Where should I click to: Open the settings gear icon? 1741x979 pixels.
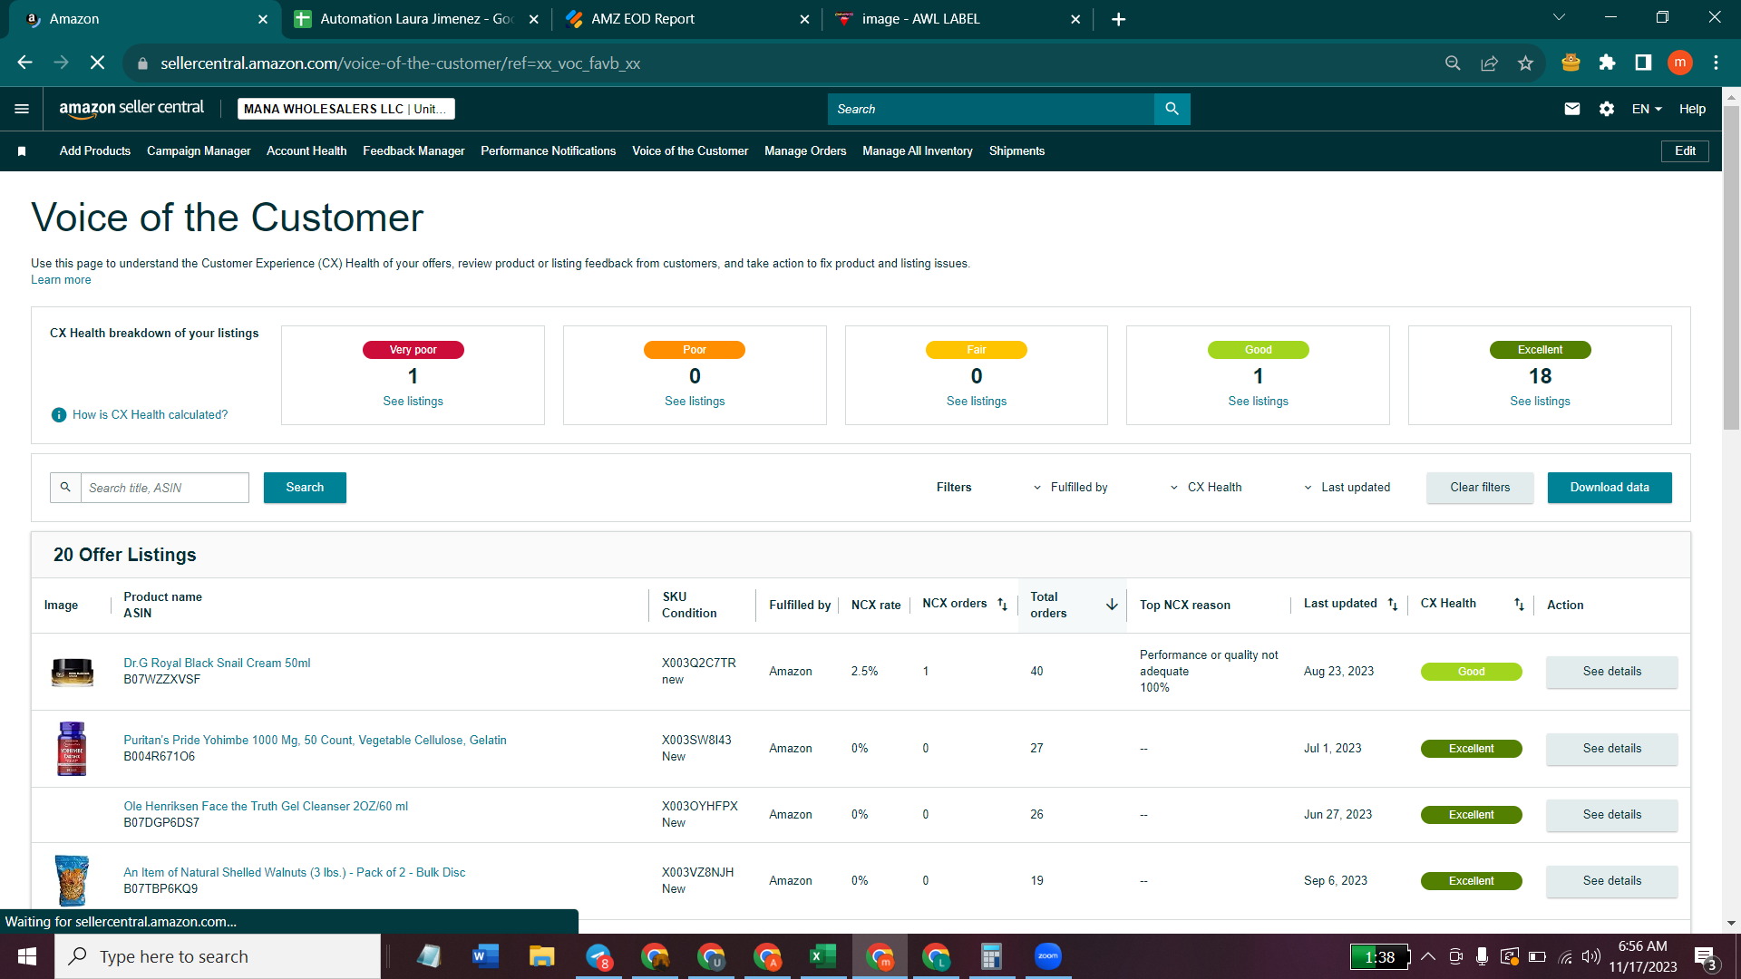1607,109
